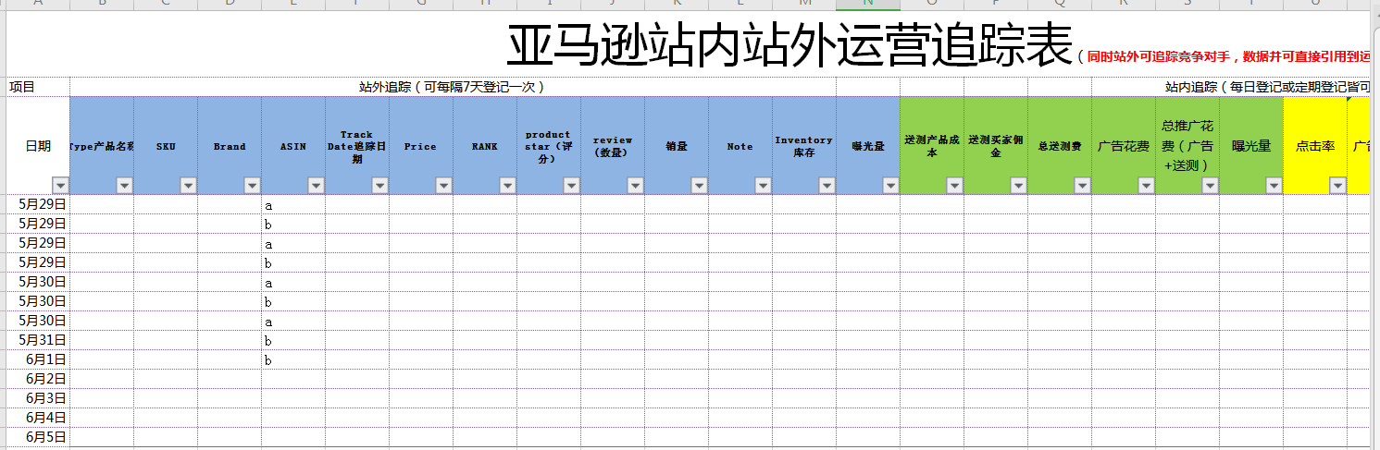
Task: Select the 站外追踪 merged header cell
Action: (453, 87)
